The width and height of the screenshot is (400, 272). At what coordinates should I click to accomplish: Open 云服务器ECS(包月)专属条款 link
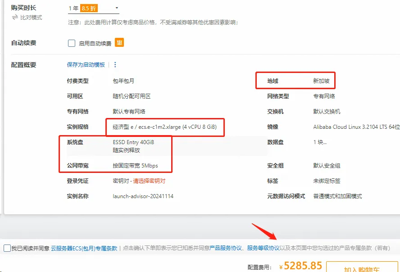tap(84, 248)
